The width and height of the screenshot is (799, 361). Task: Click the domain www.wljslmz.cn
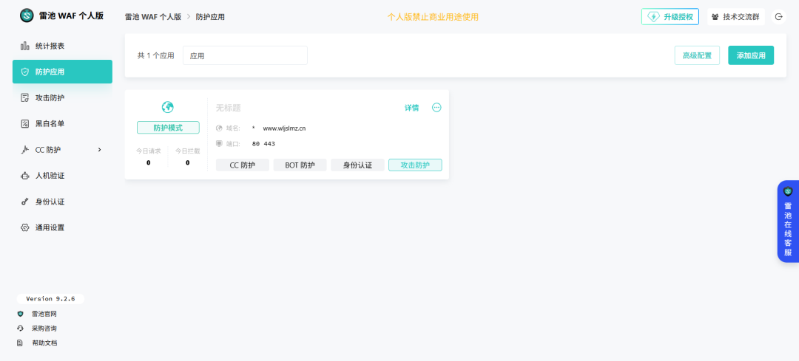284,128
